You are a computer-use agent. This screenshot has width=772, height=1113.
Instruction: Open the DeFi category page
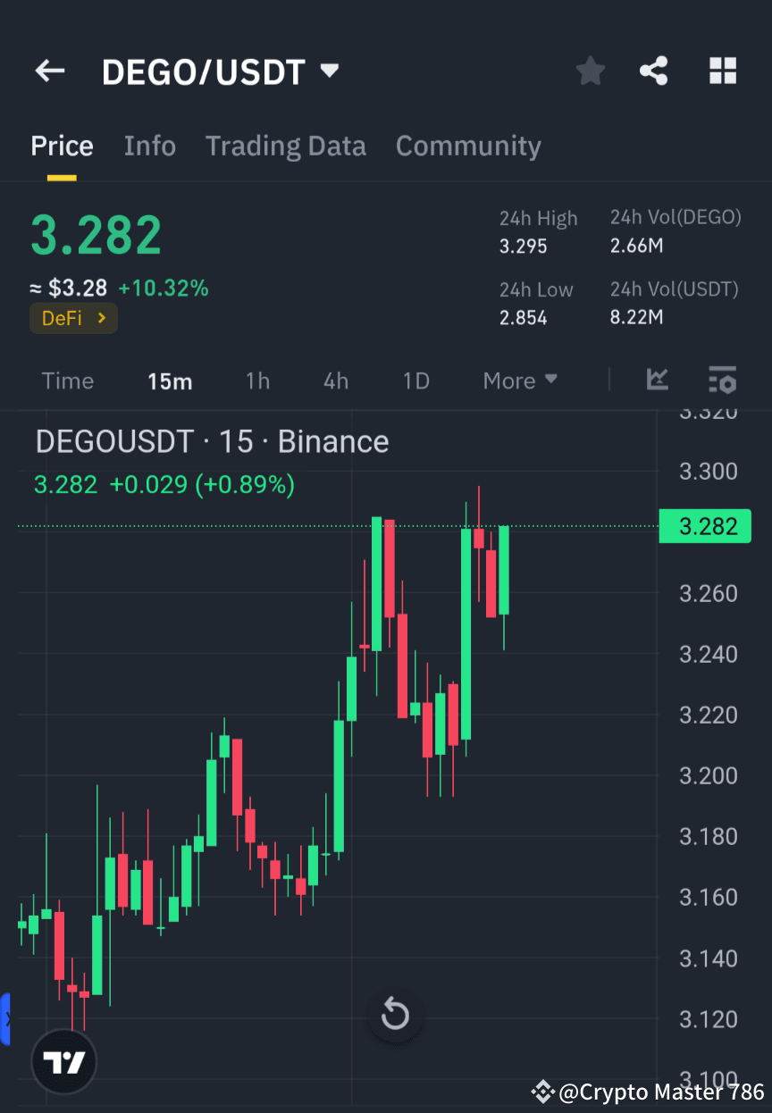point(73,317)
